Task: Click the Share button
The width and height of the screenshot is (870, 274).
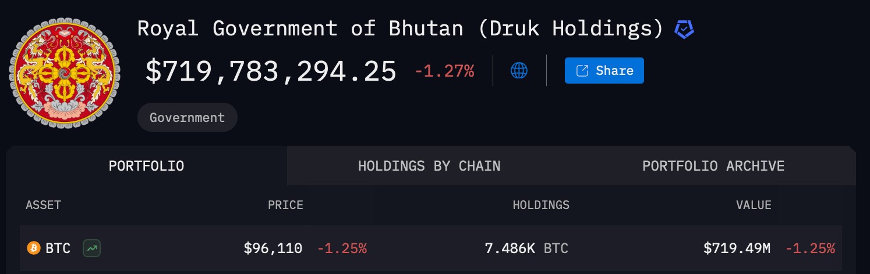Action: [604, 71]
